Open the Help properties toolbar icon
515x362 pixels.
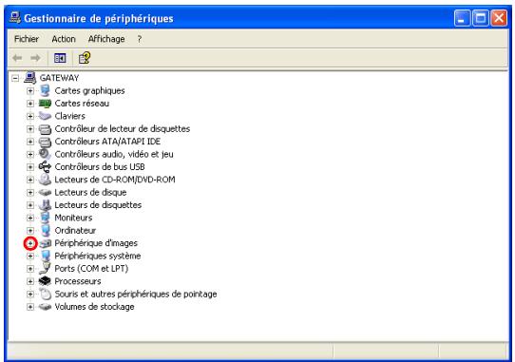pos(85,58)
